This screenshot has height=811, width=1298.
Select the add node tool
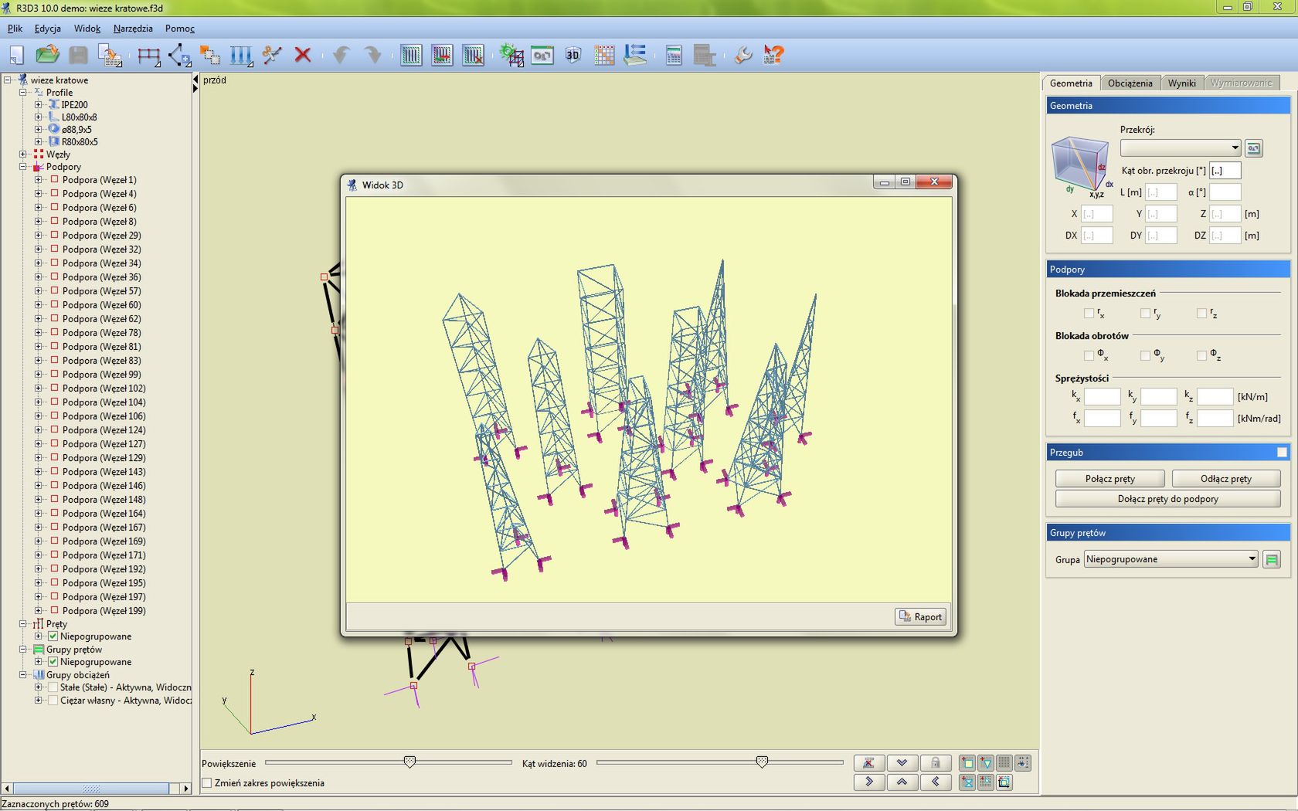179,55
